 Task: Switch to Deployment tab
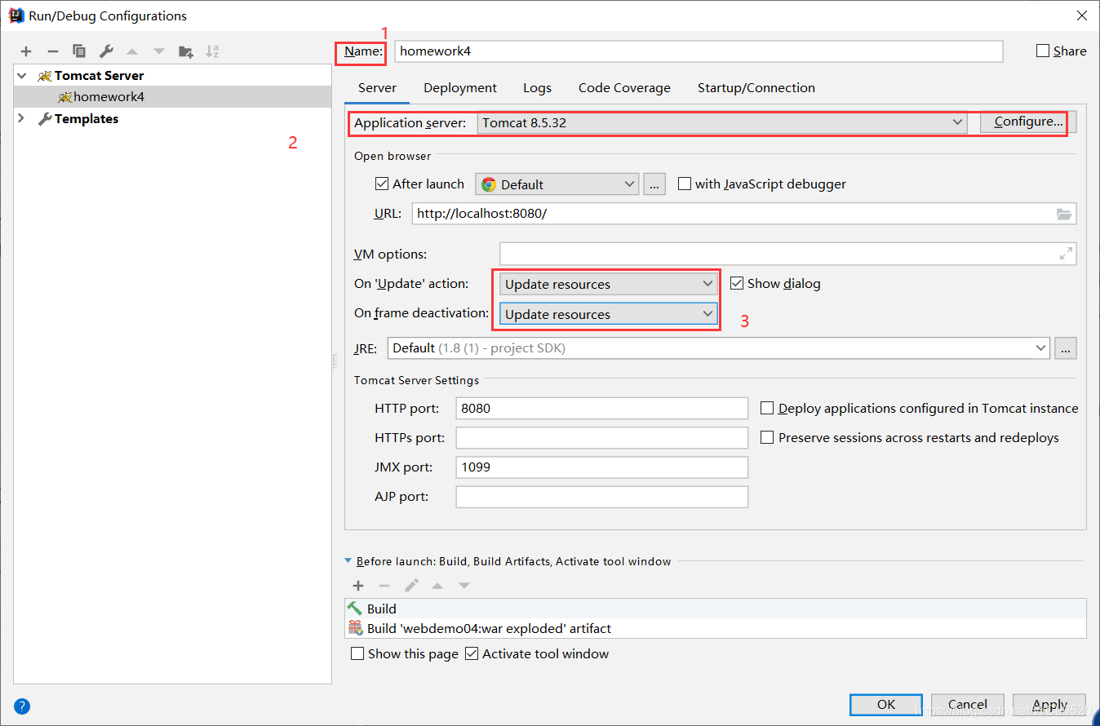460,88
